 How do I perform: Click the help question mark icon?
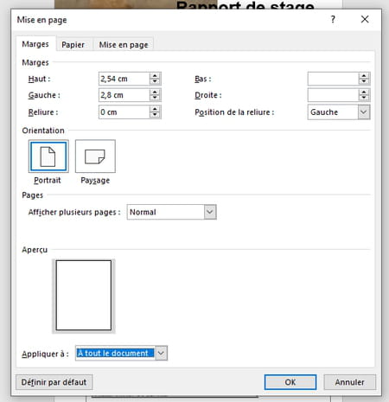tap(333, 19)
